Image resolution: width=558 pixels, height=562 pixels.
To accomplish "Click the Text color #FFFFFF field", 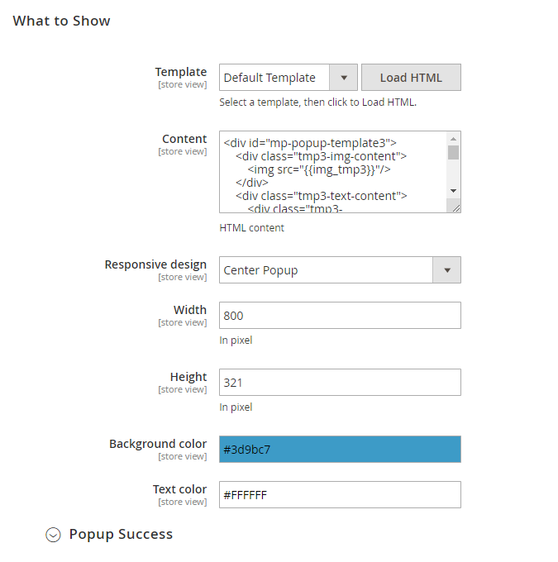I will 340,495.
